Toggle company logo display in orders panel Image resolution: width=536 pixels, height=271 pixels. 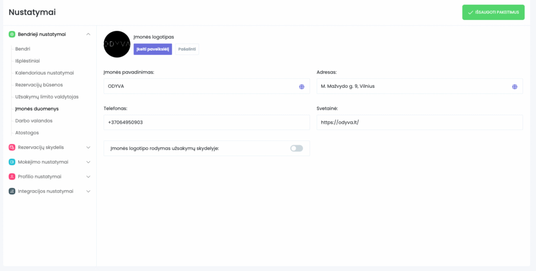[x=296, y=148]
